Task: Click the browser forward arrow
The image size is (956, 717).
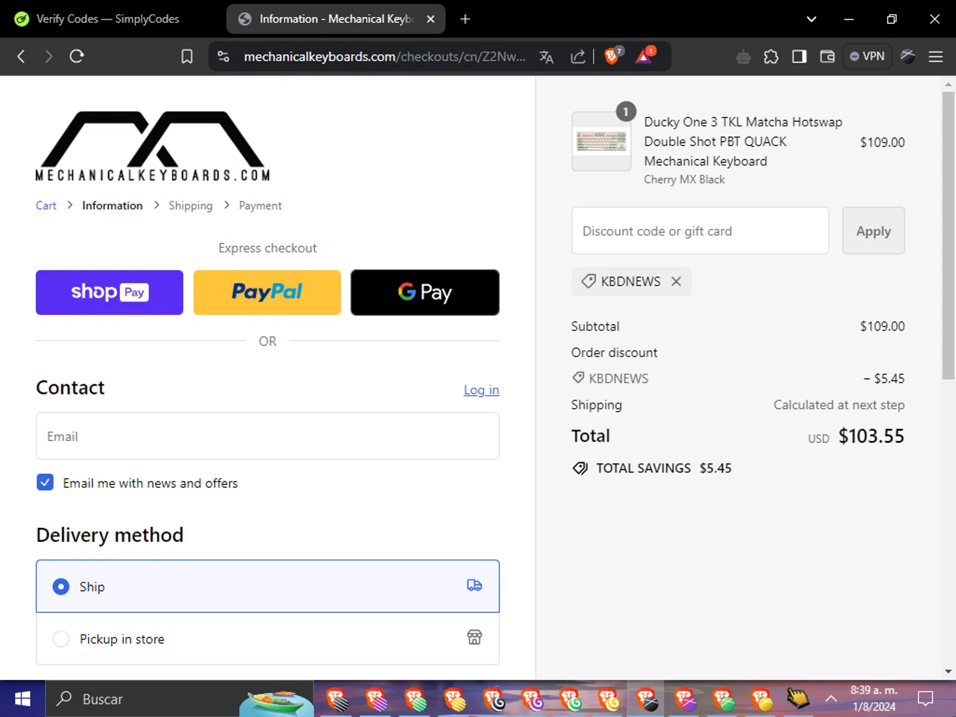Action: [x=48, y=57]
